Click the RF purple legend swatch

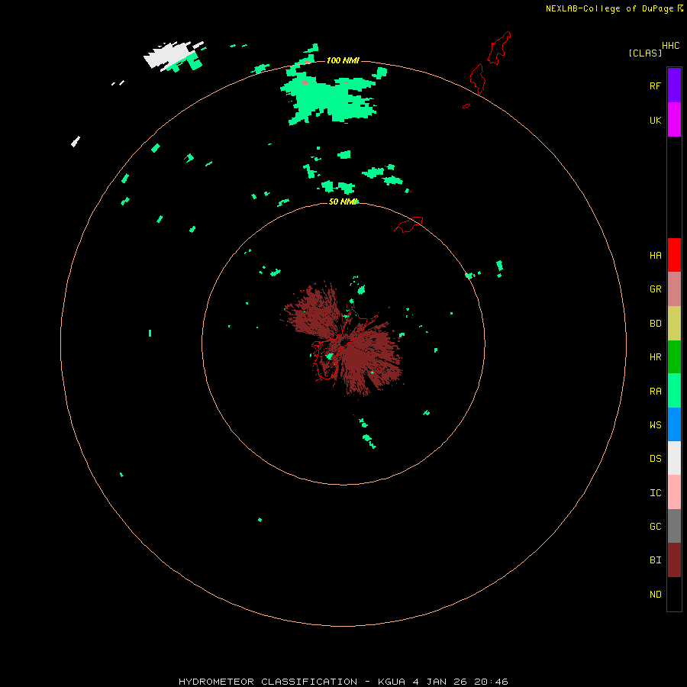click(x=674, y=85)
